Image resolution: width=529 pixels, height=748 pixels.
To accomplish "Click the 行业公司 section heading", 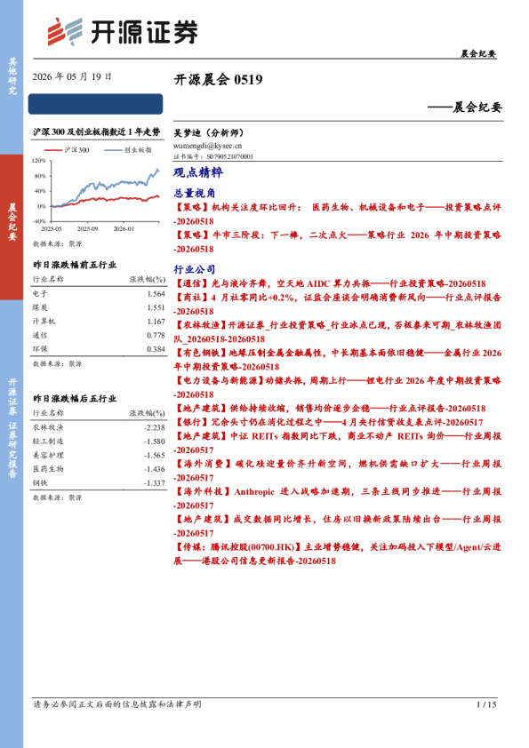I will click(x=195, y=269).
